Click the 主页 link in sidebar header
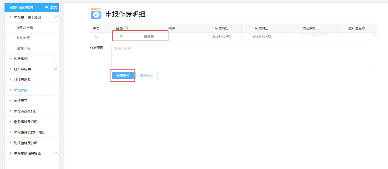The image size is (388, 169). pyautogui.click(x=54, y=7)
